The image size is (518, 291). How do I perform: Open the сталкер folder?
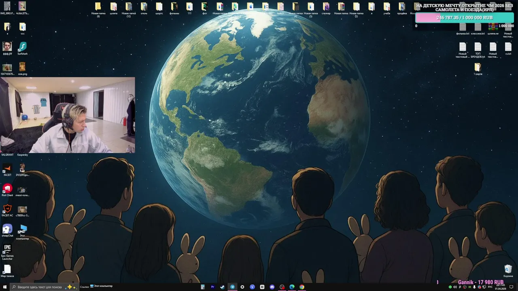326,8
